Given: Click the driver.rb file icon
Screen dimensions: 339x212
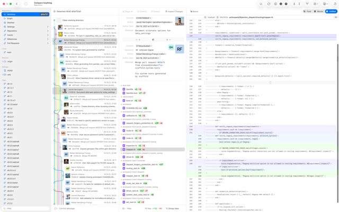Looking at the screenshot, I should (124, 157).
